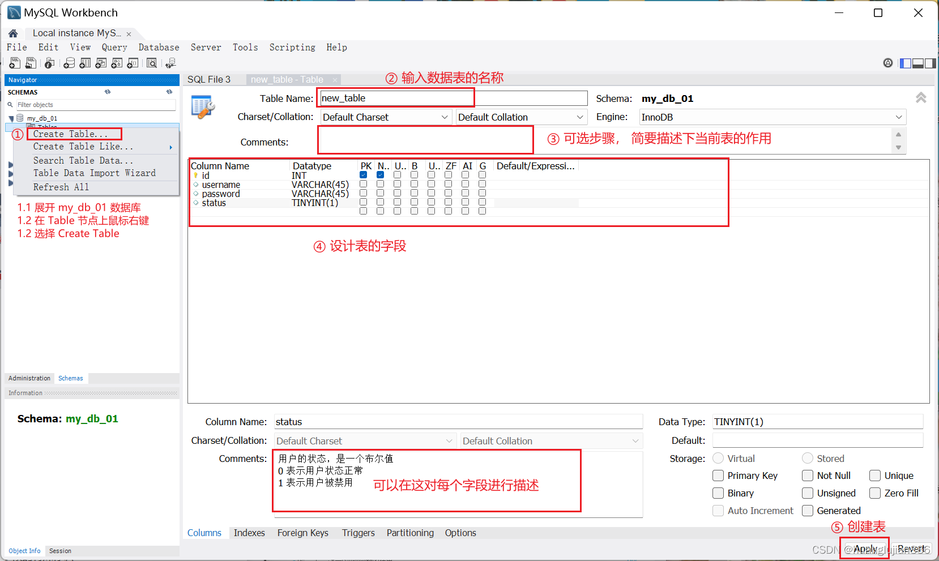
Task: Open the Server menu
Action: (x=206, y=48)
